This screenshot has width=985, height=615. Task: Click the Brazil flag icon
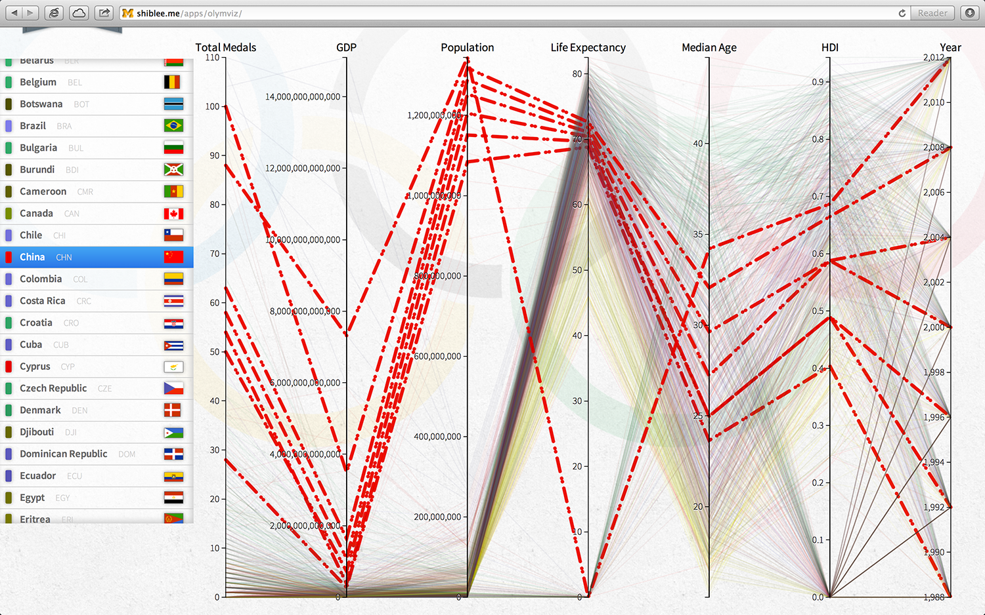click(173, 126)
